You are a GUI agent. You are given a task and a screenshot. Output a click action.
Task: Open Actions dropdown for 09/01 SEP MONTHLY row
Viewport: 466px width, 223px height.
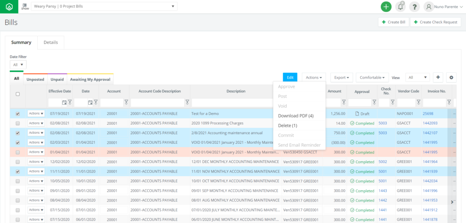click(36, 191)
